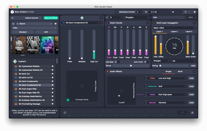This screenshot has height=131, width=207.
Task: Toggle the Add Bass switch
Action: [x=117, y=62]
